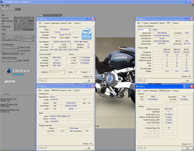Open the Processor #1 selection dropdown
The height and width of the screenshot is (151, 194).
tap(64, 72)
